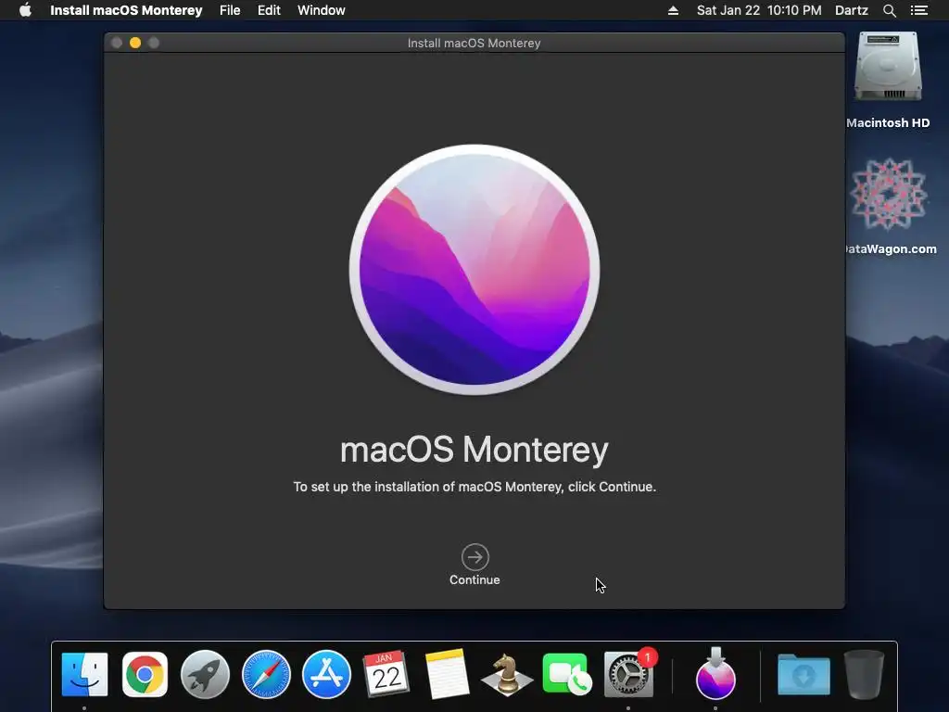Open the App Store from Dock

click(x=326, y=674)
